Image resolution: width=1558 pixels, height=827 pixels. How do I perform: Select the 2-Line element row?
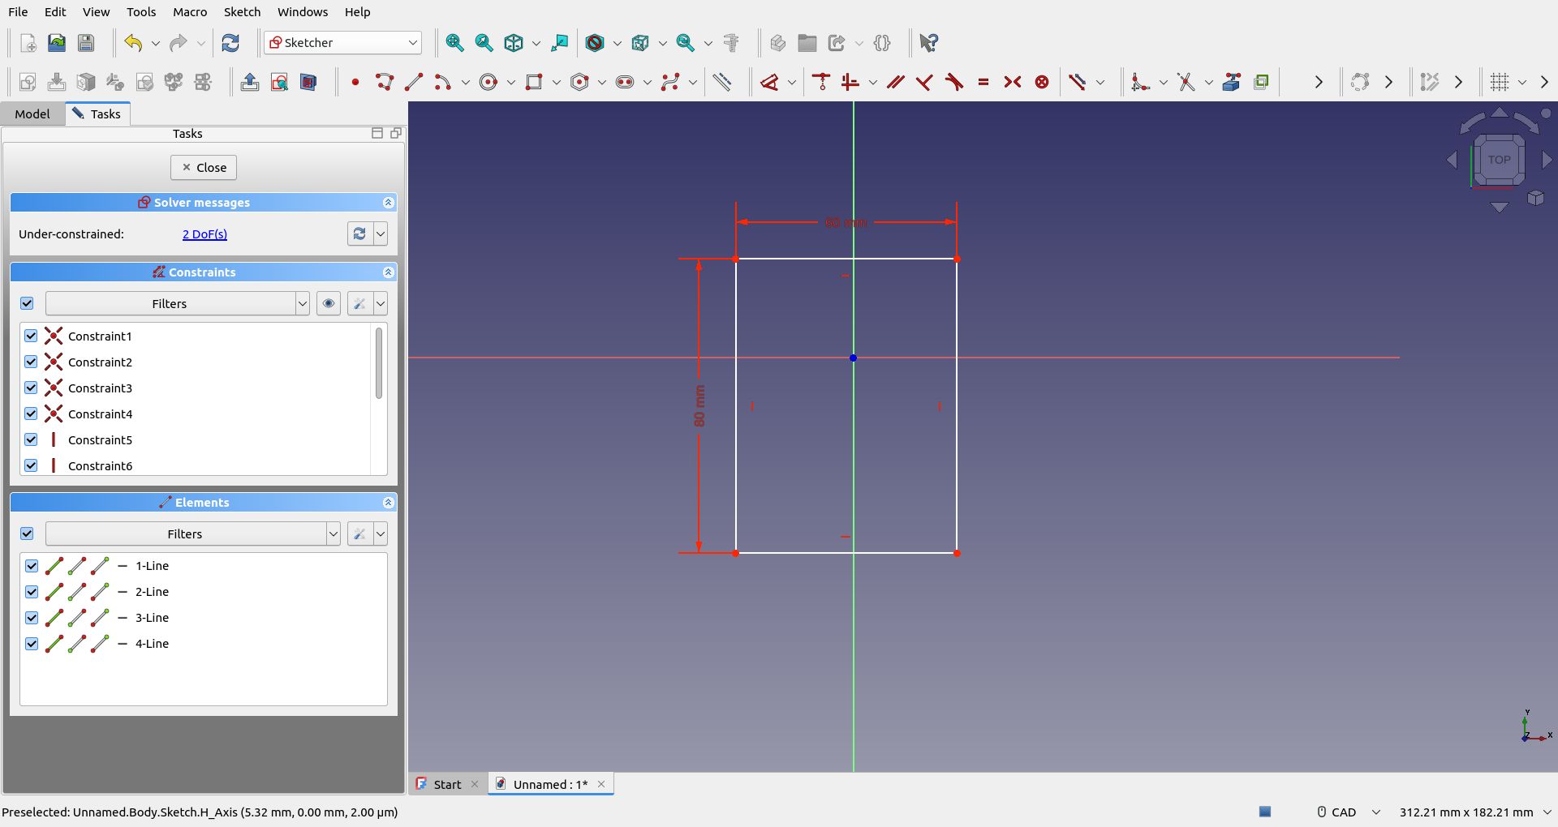click(204, 592)
